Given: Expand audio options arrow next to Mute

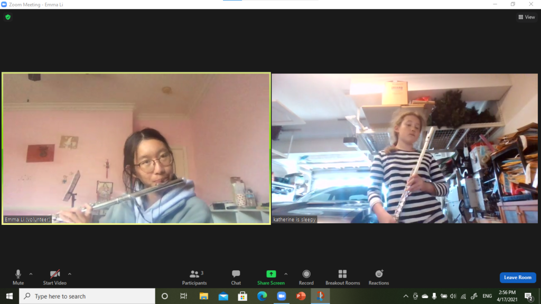Looking at the screenshot, I should [31, 274].
